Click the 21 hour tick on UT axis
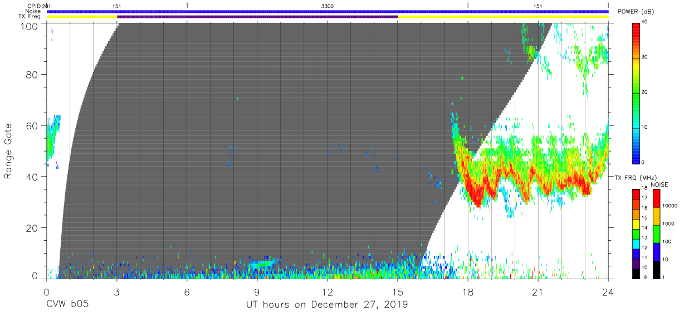Image resolution: width=684 pixels, height=316 pixels. tap(538, 291)
